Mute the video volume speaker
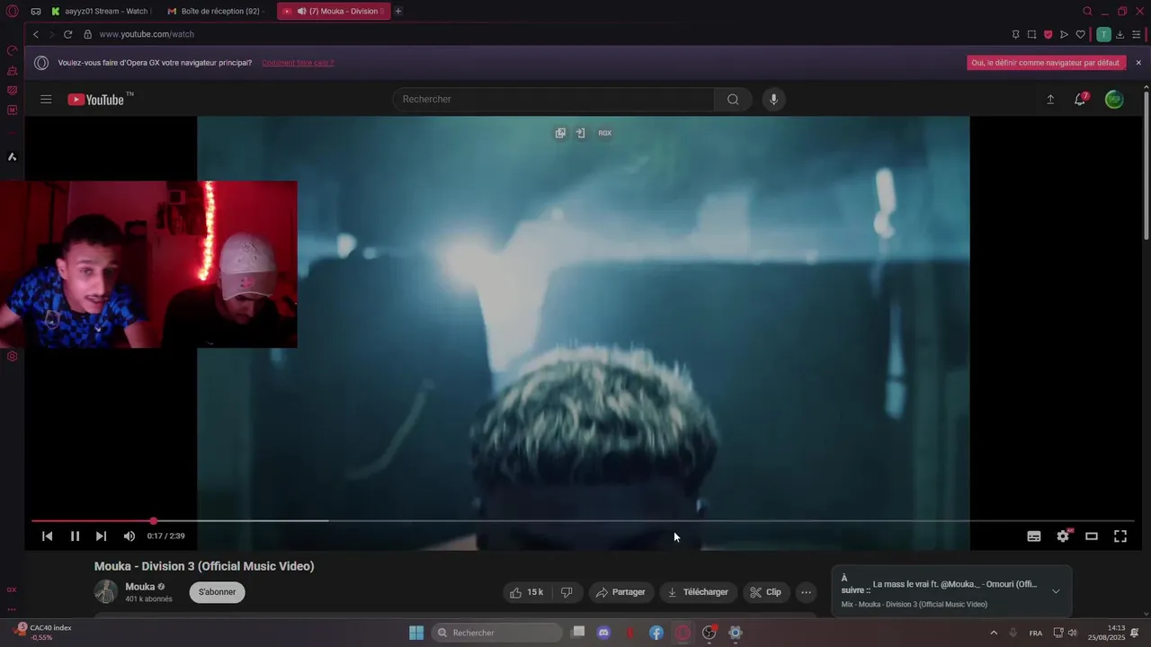1151x647 pixels. [x=129, y=536]
